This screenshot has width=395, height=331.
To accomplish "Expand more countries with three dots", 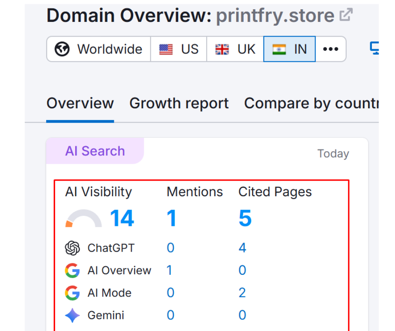I will [331, 49].
